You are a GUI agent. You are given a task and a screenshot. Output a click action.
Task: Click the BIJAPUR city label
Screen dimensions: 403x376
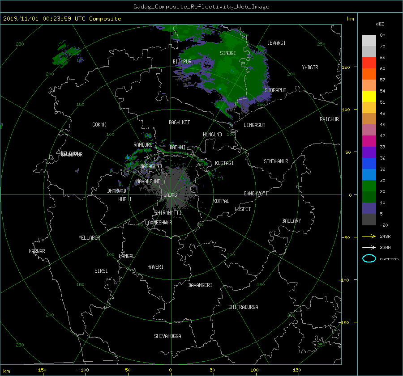tap(182, 62)
